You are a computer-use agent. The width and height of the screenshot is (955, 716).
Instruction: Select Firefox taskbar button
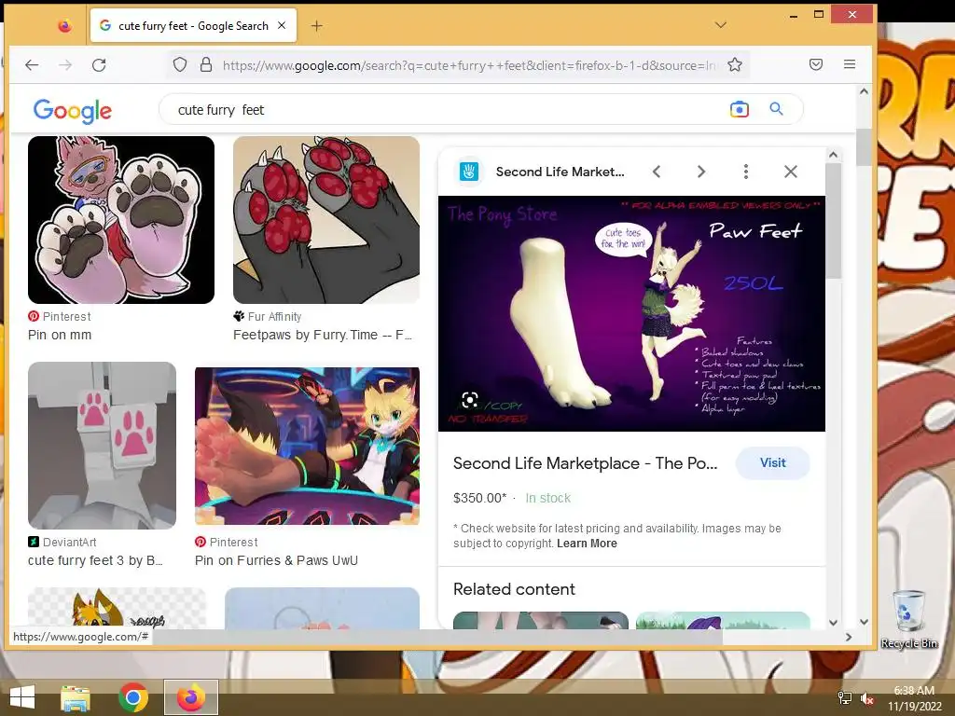pyautogui.click(x=191, y=697)
